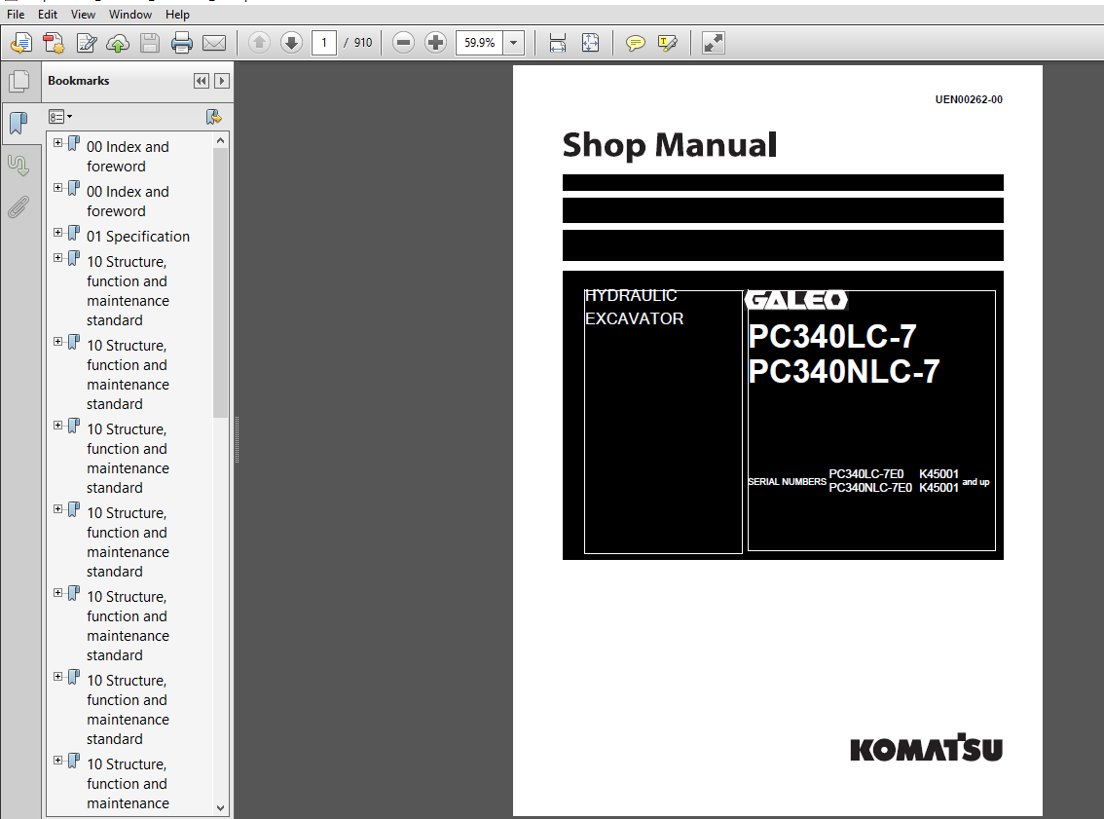Expand the Bookmarks panel right-arrow button
This screenshot has height=819, width=1104.
(x=222, y=81)
